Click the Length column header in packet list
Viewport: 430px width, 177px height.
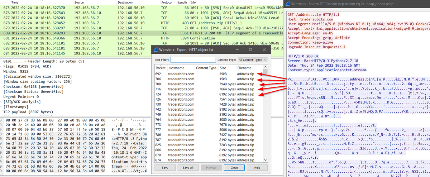[183, 2]
